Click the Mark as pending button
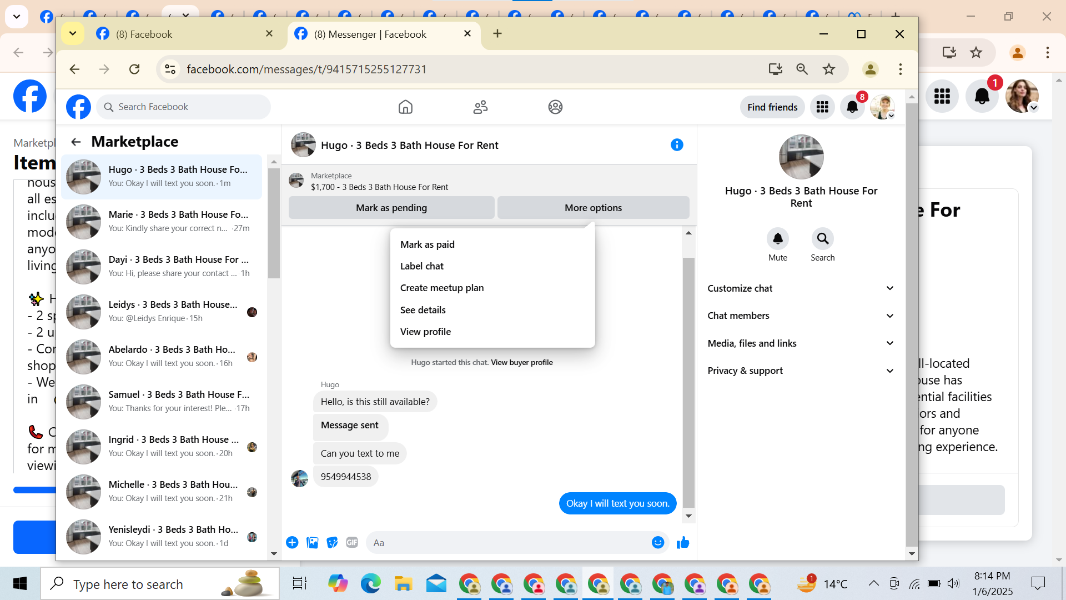 391,208
